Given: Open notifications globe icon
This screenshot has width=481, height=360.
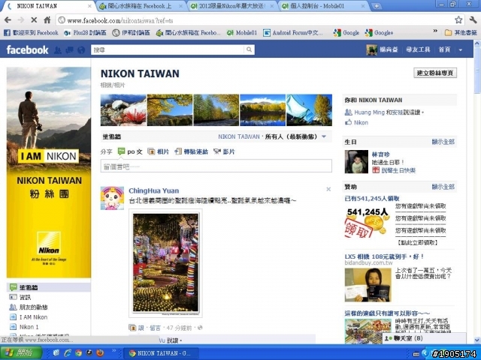Looking at the screenshot, I should coord(81,50).
